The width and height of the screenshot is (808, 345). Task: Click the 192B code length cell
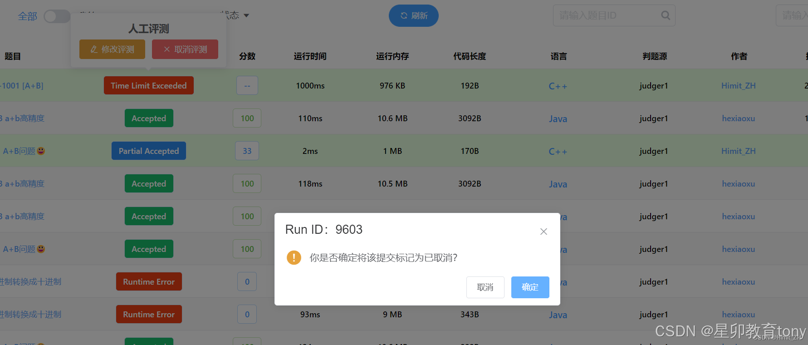point(470,86)
